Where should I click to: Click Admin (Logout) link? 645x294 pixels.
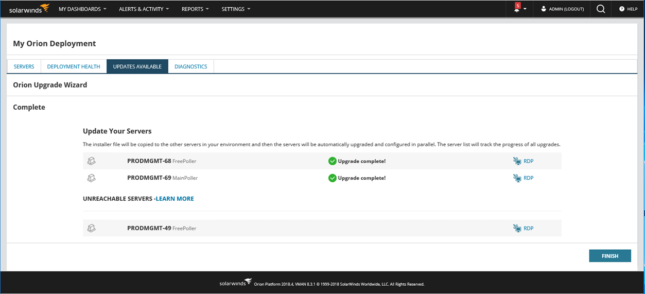click(x=566, y=9)
